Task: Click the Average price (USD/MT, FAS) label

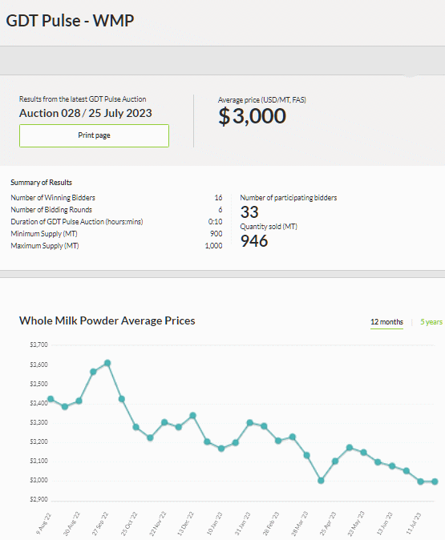Action: click(x=262, y=100)
